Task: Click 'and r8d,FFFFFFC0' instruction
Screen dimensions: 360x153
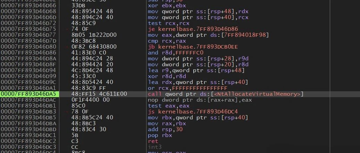Action: coord(176,53)
